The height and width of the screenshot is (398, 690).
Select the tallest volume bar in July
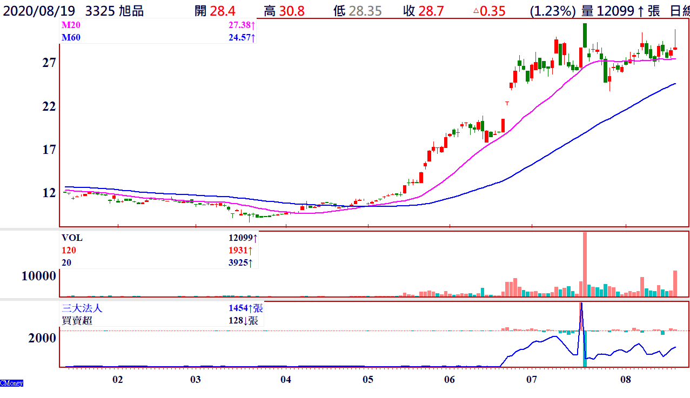click(x=584, y=264)
